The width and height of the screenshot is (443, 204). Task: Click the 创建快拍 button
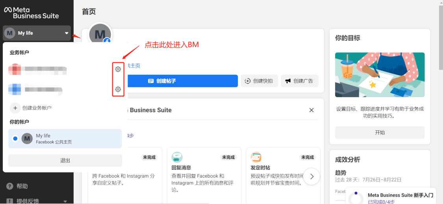259,81
